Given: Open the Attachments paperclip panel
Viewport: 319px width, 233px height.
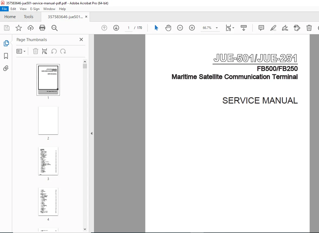Looking at the screenshot, I should (x=6, y=68).
